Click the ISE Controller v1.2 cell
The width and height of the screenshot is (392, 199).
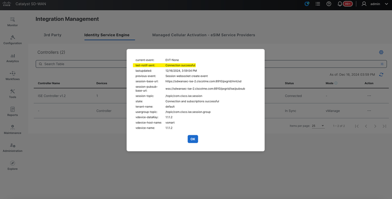pyautogui.click(x=52, y=96)
